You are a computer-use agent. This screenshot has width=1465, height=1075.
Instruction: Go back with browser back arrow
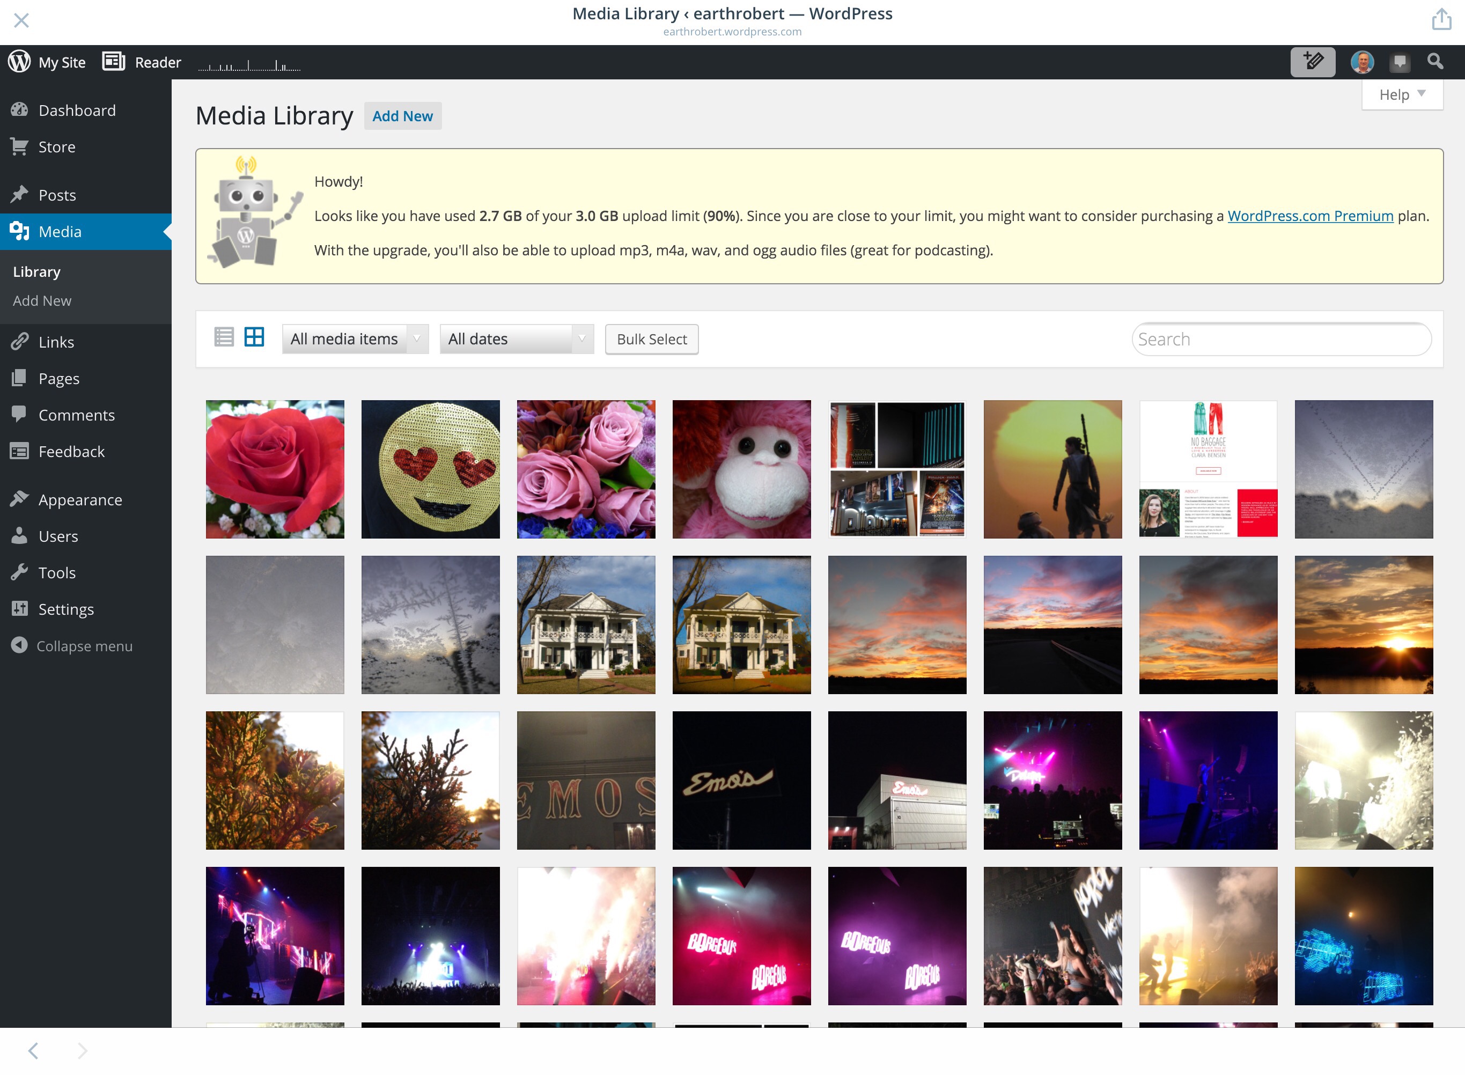(34, 1050)
